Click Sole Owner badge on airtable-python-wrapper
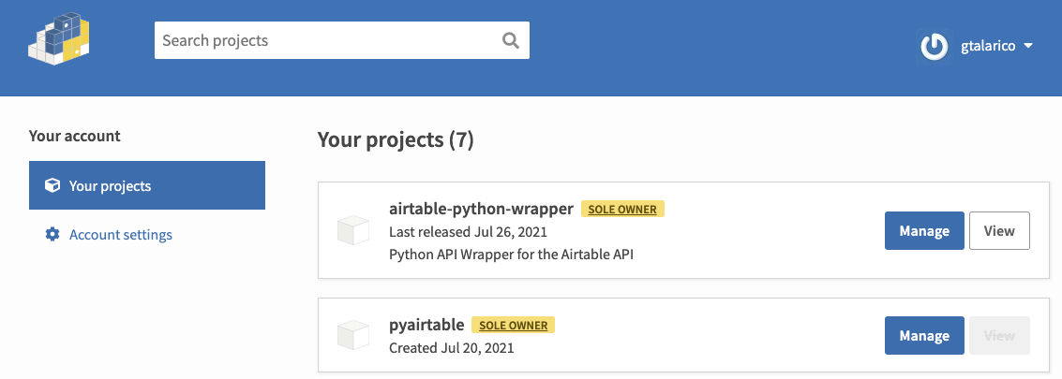1062x379 pixels. 622,209
